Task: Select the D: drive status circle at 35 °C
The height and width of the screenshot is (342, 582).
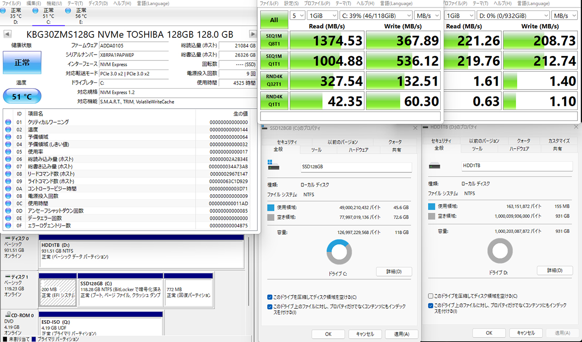Action: coord(4,10)
